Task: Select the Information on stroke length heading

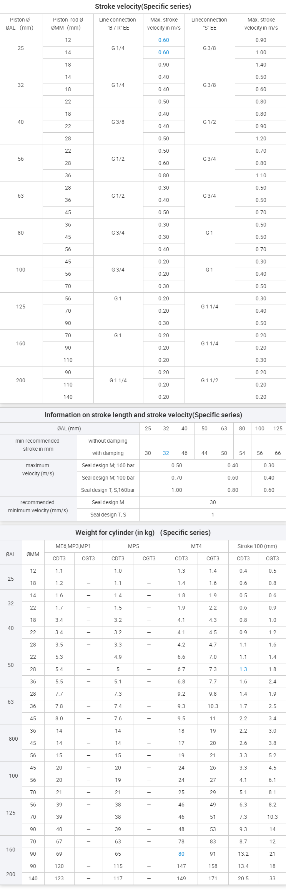Action: click(143, 415)
